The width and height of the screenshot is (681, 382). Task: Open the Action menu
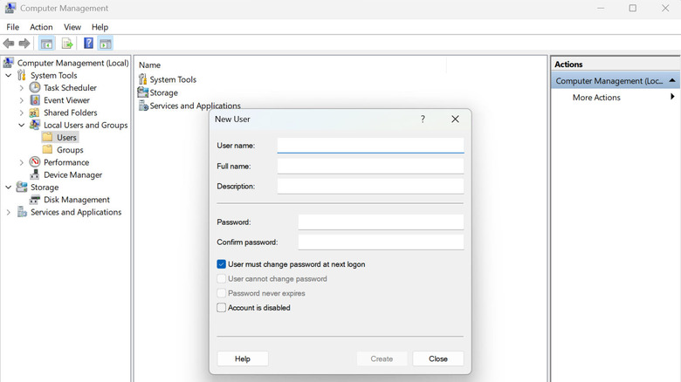tap(41, 27)
